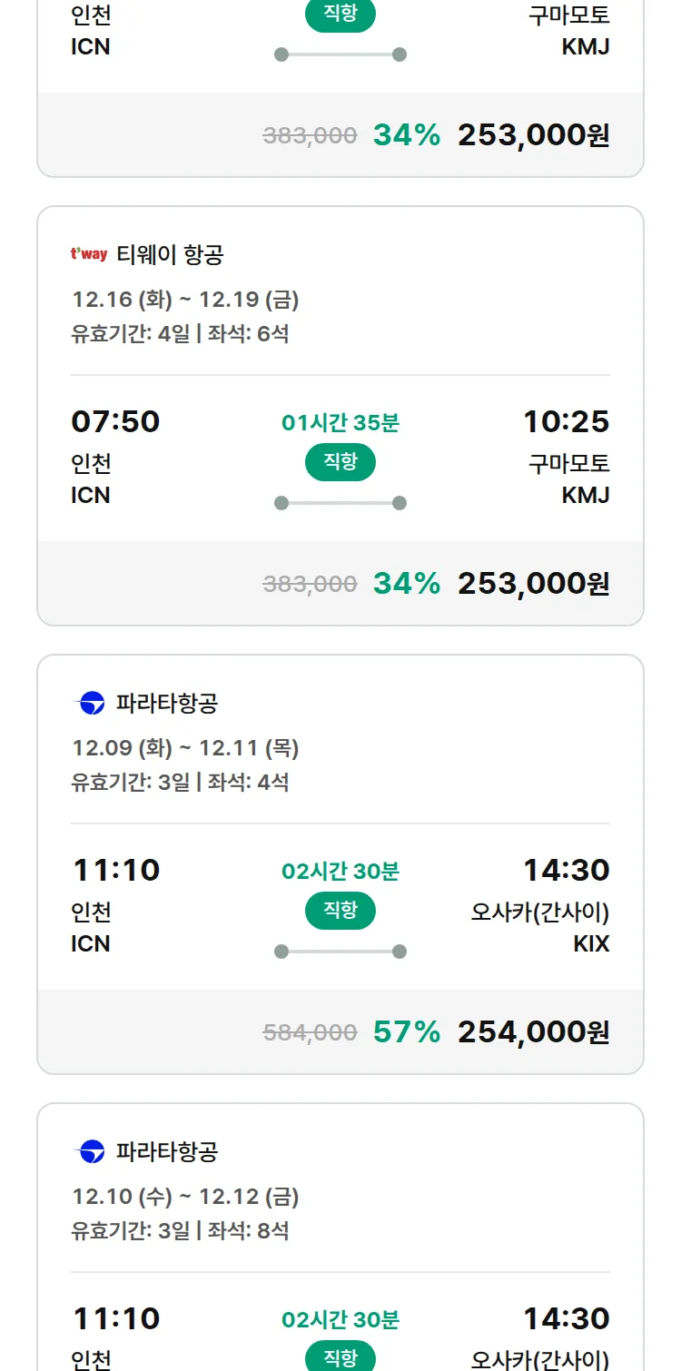Click 직항 badge on 12.09 Osaka flight
The image size is (681, 1371).
click(x=340, y=912)
